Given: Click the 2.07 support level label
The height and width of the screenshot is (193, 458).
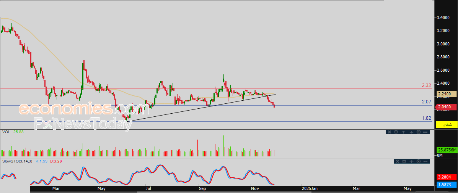Looking at the screenshot, I should 427,101.
